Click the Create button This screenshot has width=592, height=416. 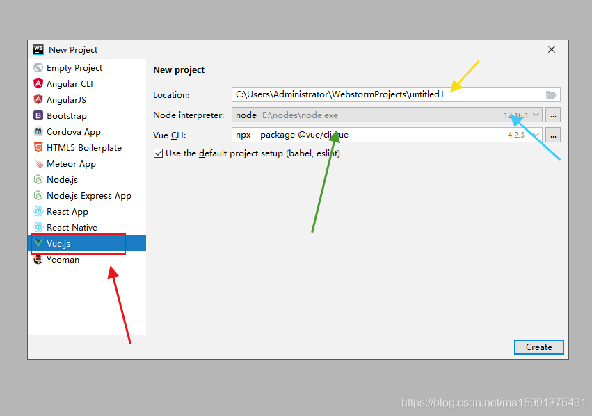(x=538, y=347)
